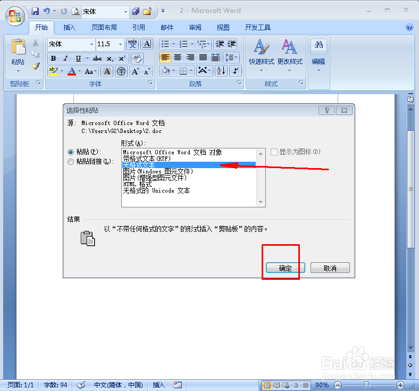
Task: Open 页面布局 tab
Action: coord(104,27)
